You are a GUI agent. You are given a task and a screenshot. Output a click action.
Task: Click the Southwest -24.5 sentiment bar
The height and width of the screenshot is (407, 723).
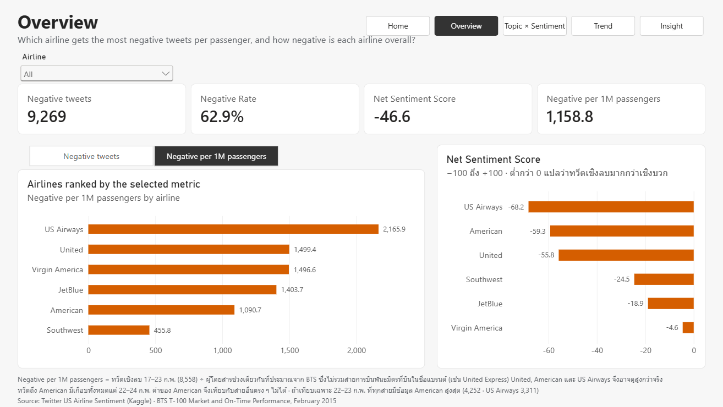[664, 279]
